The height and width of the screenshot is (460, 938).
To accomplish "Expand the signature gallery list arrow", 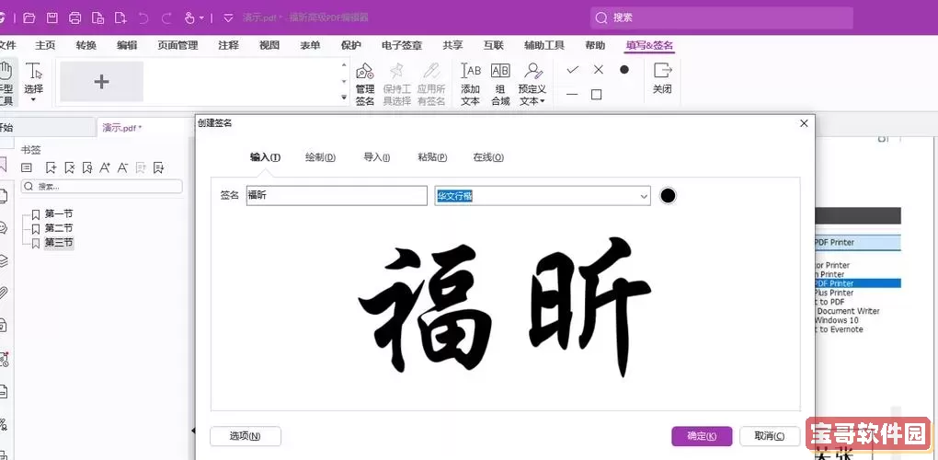I will [344, 97].
